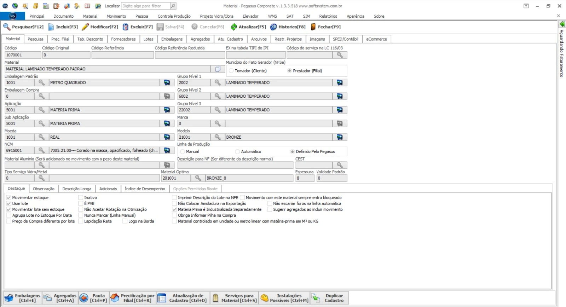Viewport: 566px width, 307px height.
Task: Click the Espessura field showing 8
Action: [x=305, y=178]
